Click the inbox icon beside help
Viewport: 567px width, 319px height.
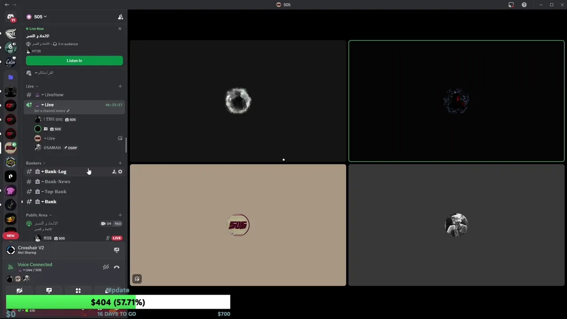[x=511, y=4]
